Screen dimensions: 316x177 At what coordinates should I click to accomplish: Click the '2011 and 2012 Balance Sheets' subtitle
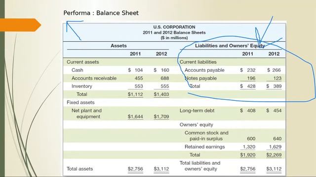tap(174, 32)
